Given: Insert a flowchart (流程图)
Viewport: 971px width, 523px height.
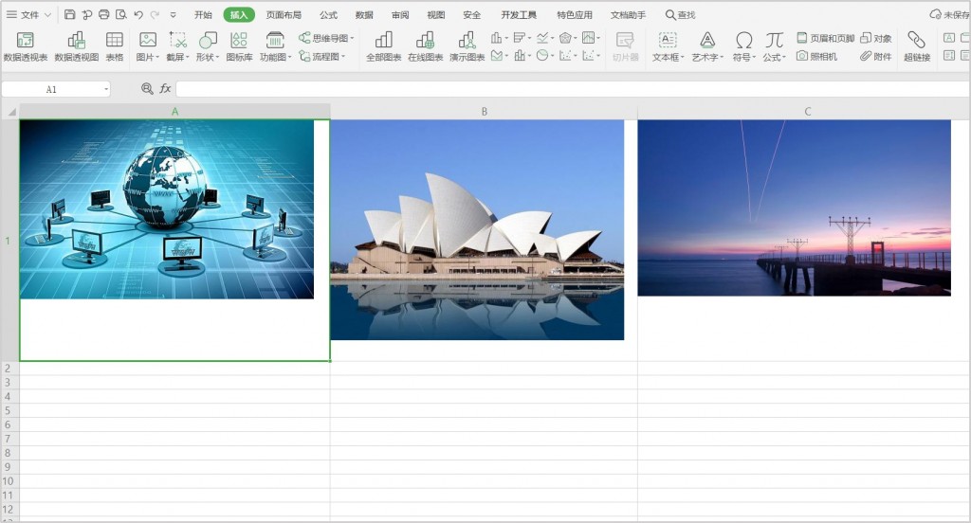Looking at the screenshot, I should (x=322, y=56).
